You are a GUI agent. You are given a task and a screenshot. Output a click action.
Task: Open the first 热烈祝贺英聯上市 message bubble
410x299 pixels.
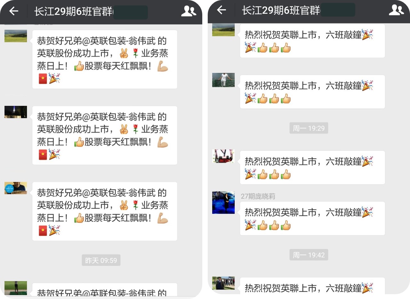pos(312,41)
